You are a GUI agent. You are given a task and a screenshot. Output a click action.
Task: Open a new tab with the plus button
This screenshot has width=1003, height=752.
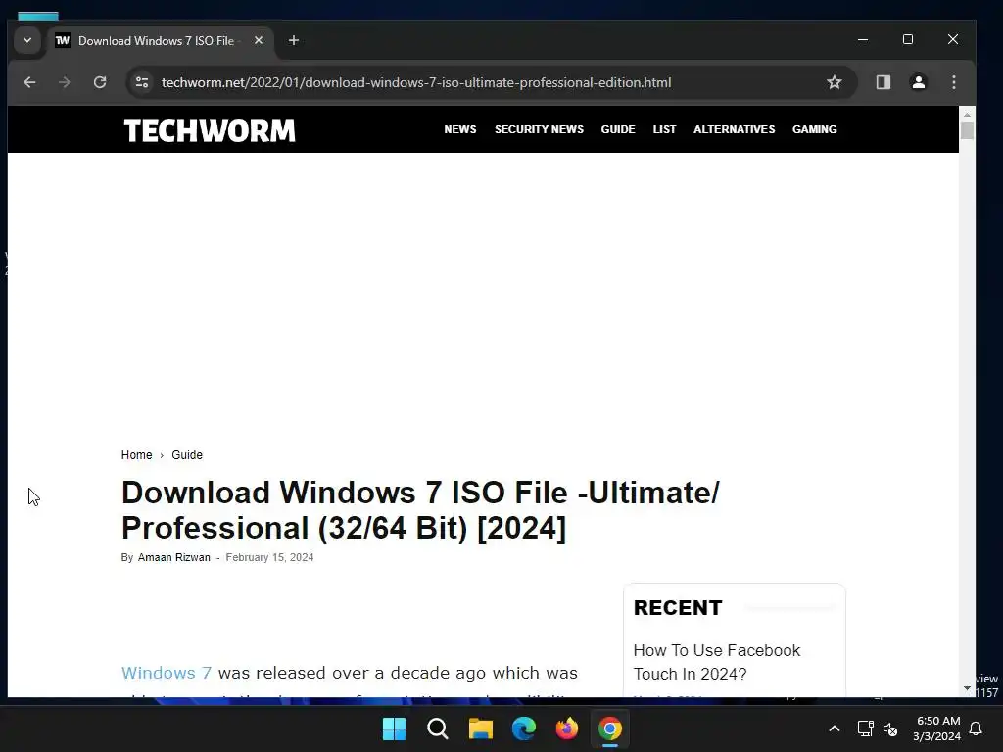click(294, 41)
